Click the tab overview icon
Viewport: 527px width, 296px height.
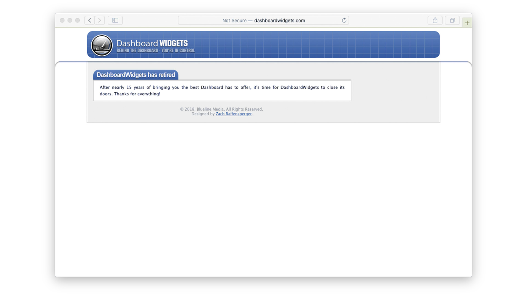(452, 20)
